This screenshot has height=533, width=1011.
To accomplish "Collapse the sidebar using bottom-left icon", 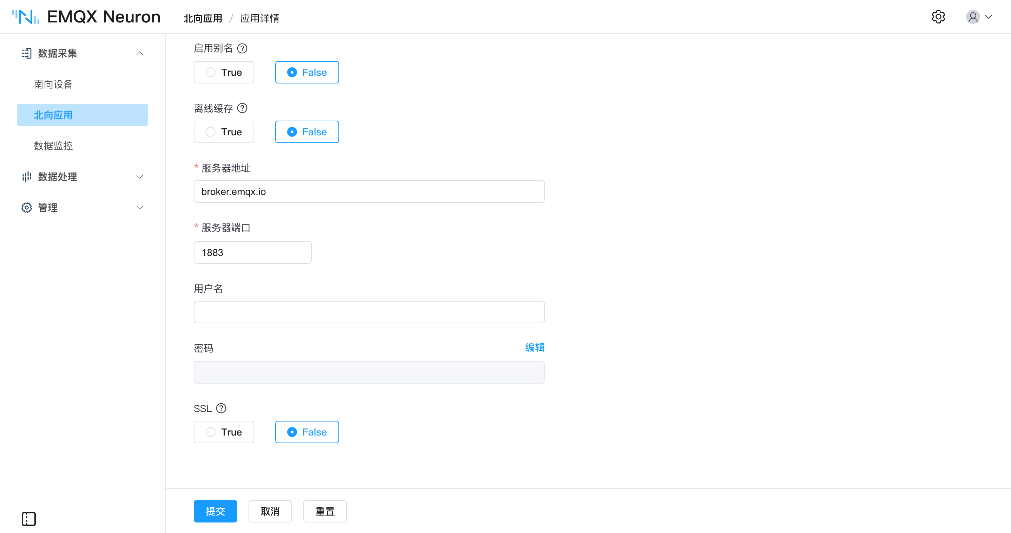I will click(x=29, y=519).
